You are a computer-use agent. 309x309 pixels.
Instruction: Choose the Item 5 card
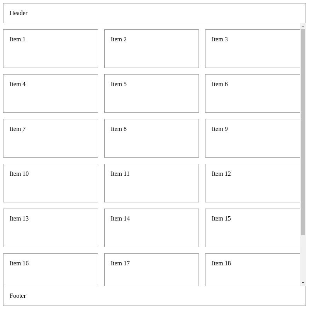[x=151, y=93]
